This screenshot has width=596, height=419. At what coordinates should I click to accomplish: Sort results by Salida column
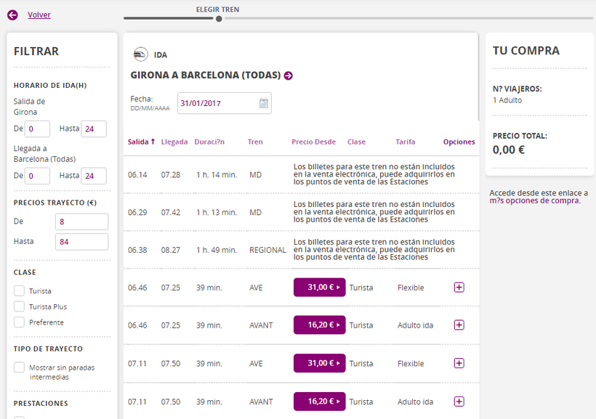[x=141, y=142]
